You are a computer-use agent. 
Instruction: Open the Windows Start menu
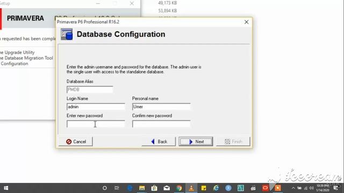point(6,188)
